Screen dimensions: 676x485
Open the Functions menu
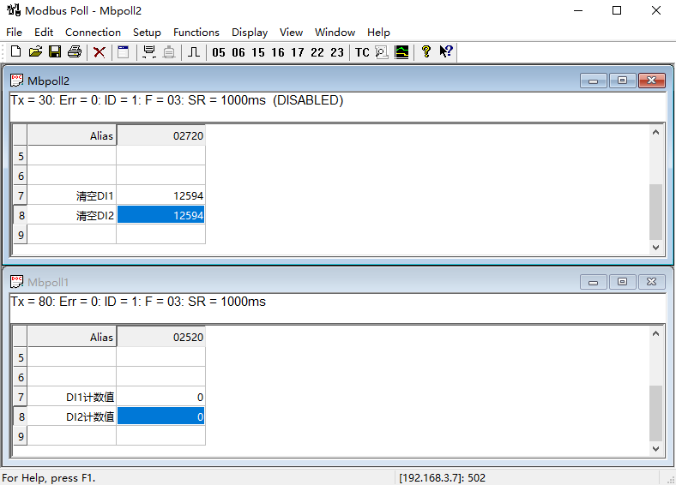point(196,32)
